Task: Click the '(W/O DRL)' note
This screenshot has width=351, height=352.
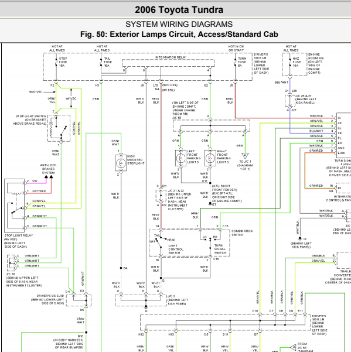Action: pos(170,85)
